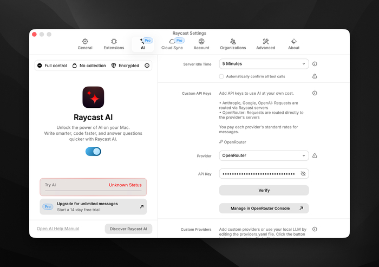The height and width of the screenshot is (267, 379).
Task: Open the Server Idle Time dropdown
Action: (x=264, y=64)
